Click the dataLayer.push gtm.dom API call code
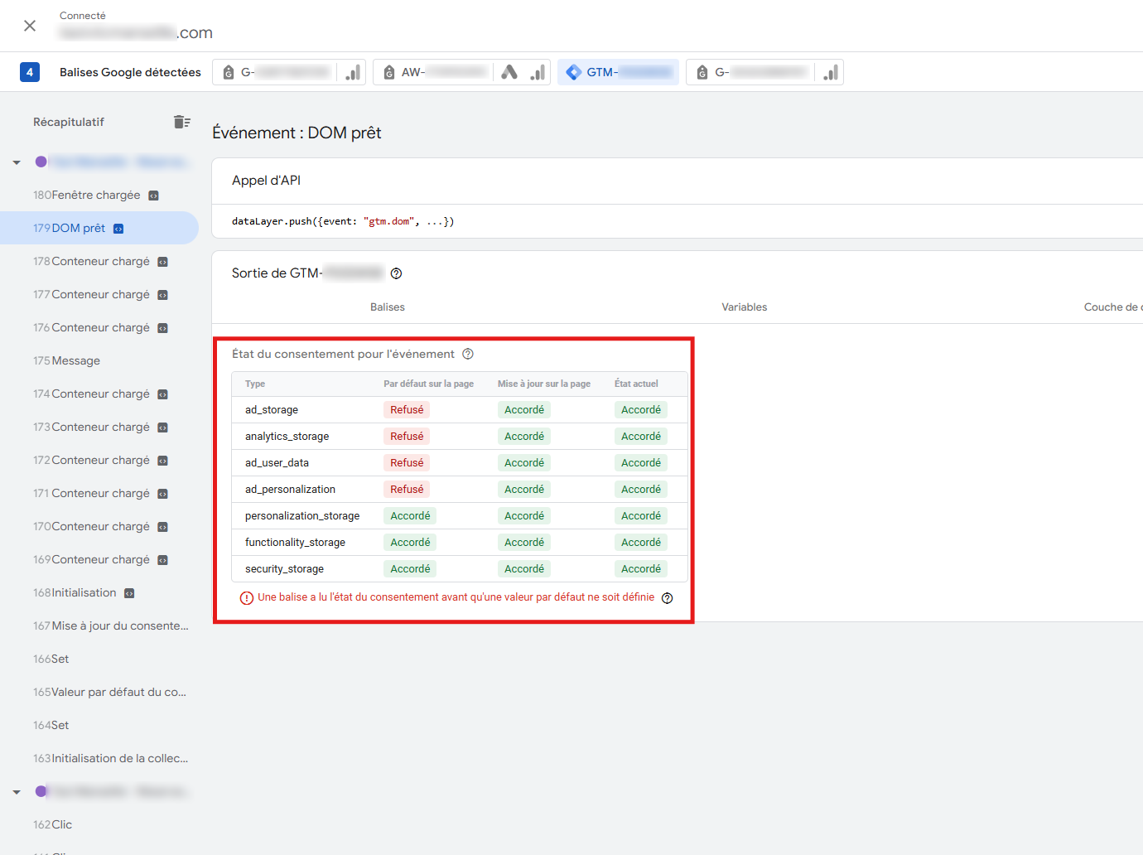Viewport: 1143px width, 855px height. 343,221
